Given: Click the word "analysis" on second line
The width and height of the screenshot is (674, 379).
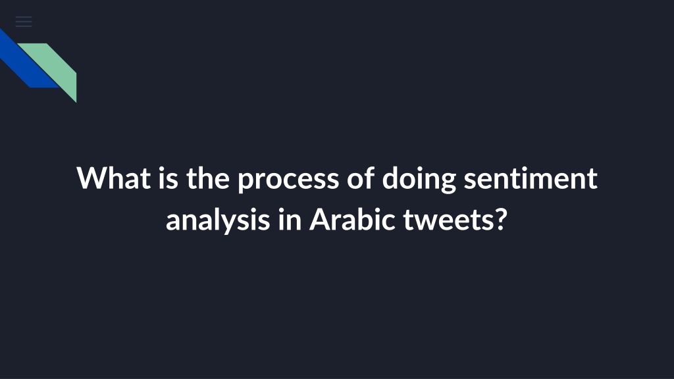Looking at the screenshot, I should point(218,220).
